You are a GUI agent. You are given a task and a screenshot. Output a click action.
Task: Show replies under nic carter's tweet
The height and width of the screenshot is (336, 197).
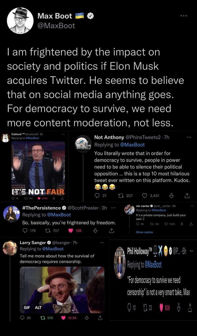144,232
